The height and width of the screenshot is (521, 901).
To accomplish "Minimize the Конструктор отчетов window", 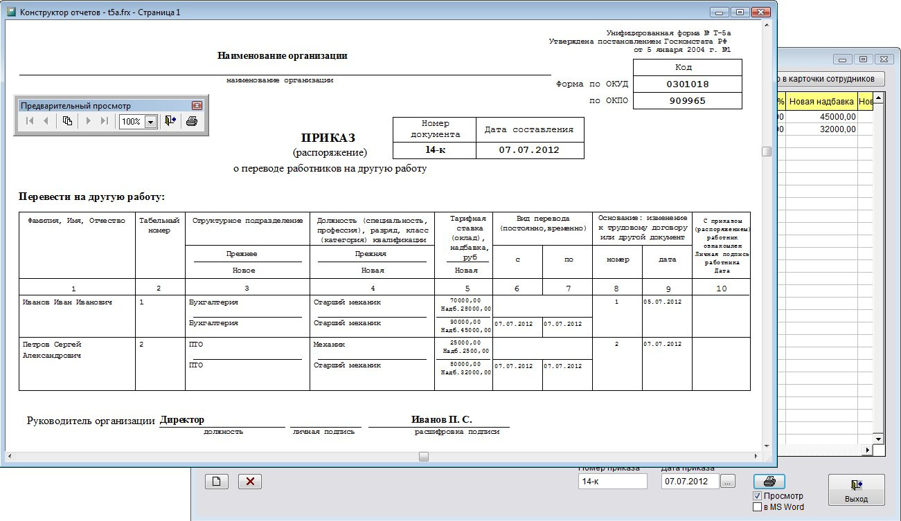I will 720,12.
